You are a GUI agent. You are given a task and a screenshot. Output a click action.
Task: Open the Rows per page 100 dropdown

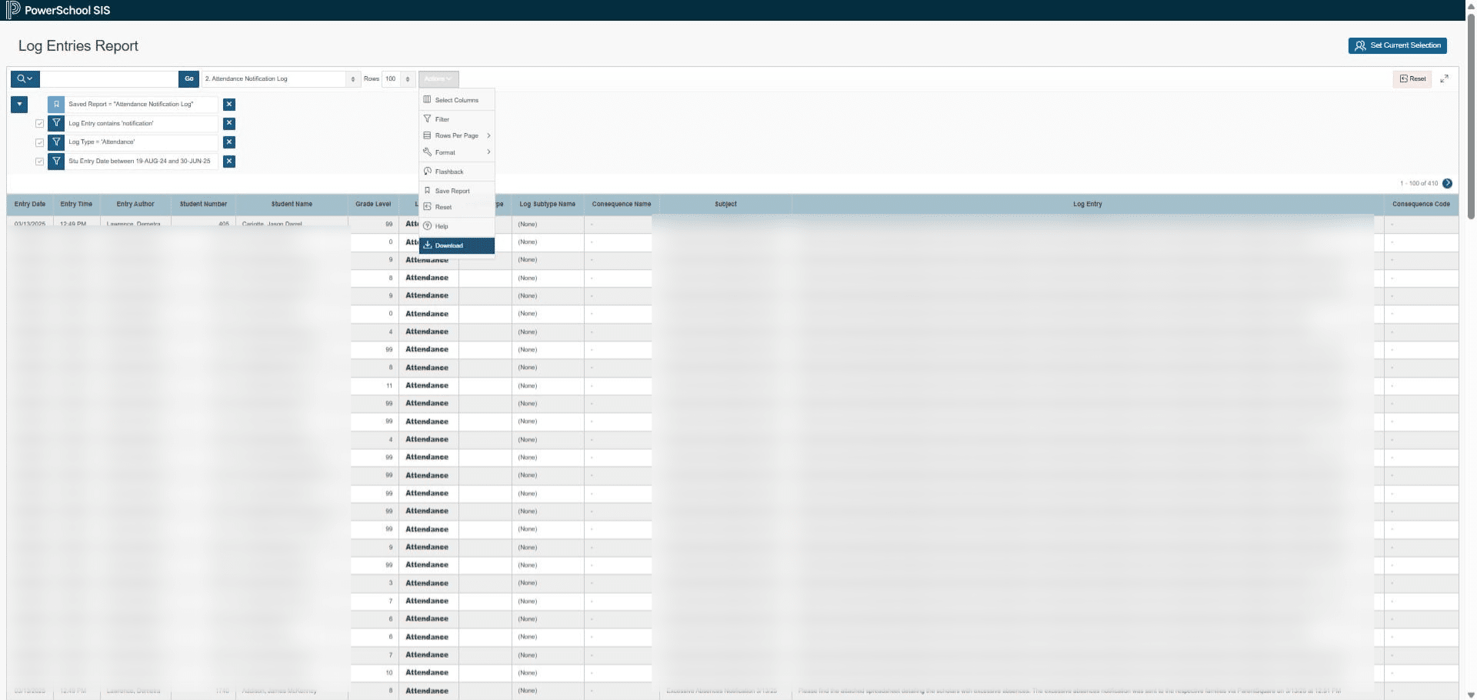point(398,78)
